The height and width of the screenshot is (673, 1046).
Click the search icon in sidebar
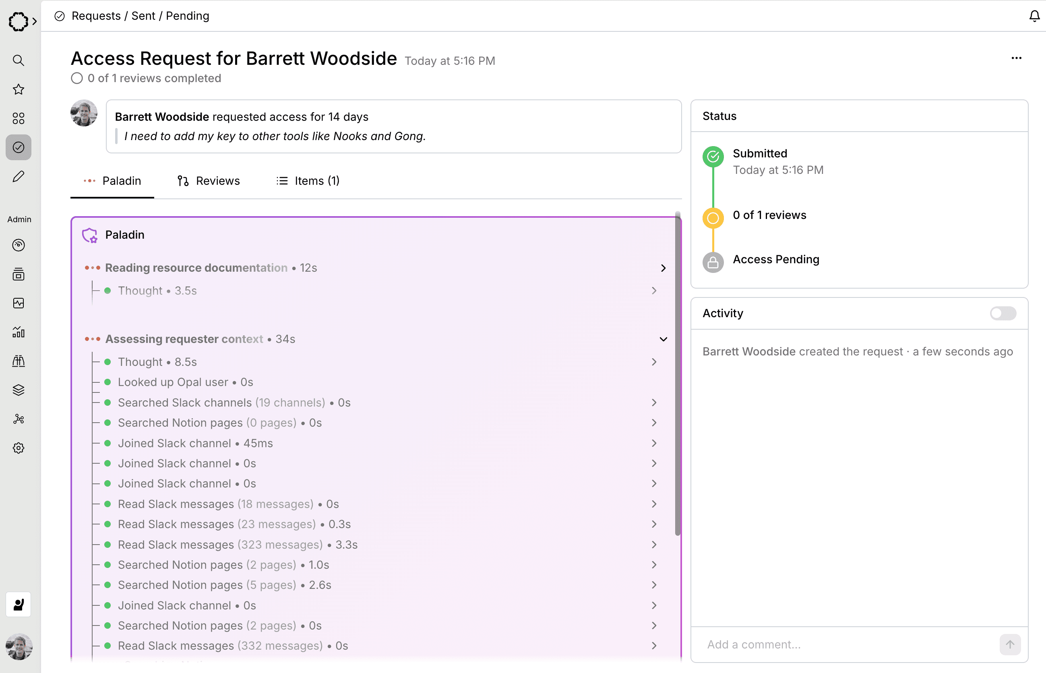tap(19, 60)
